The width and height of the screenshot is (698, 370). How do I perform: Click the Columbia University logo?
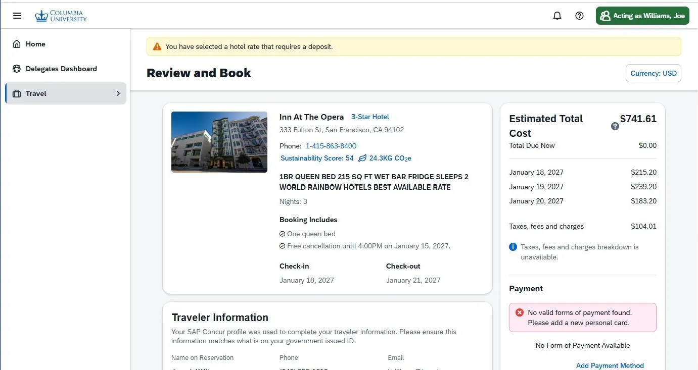click(x=61, y=16)
